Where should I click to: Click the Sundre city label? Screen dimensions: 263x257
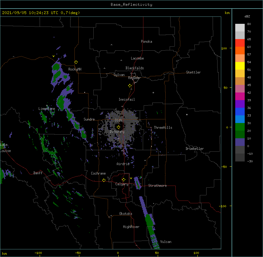point(89,119)
